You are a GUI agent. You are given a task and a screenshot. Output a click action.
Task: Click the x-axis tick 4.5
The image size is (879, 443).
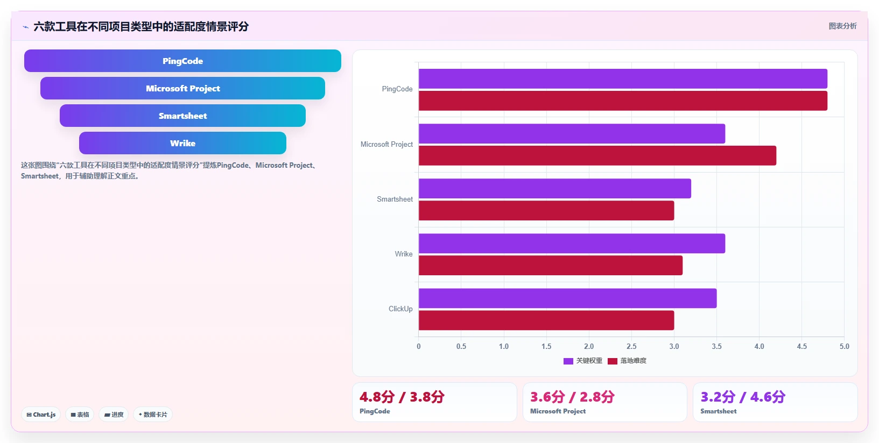click(801, 346)
